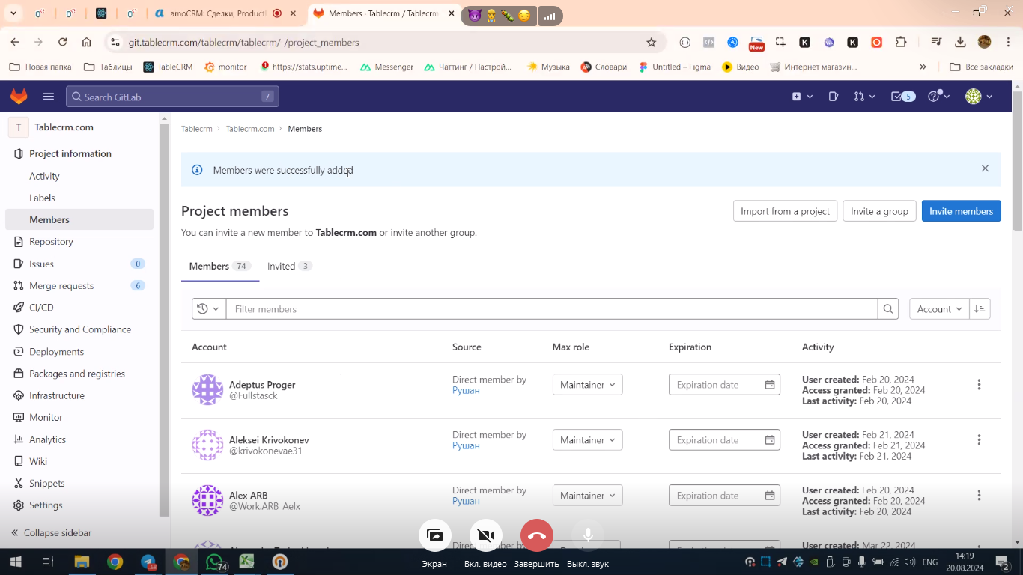
Task: Set expiration date for Alex ARB
Action: (x=724, y=496)
